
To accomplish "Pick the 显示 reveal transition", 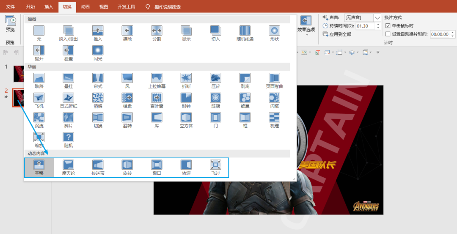I will pyautogui.click(x=186, y=33).
